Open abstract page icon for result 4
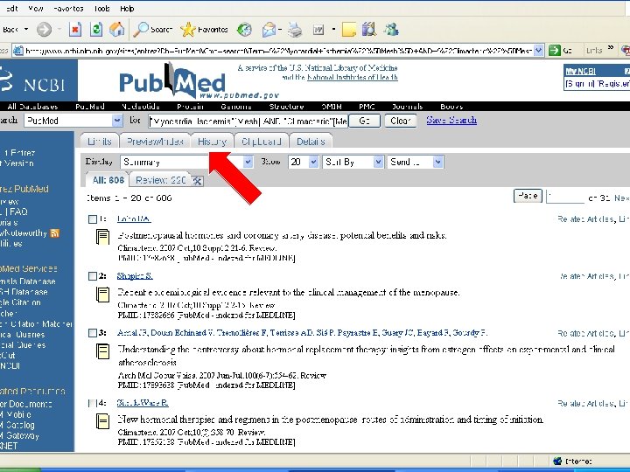Image resolution: width=630 pixels, height=472 pixels. 102,421
